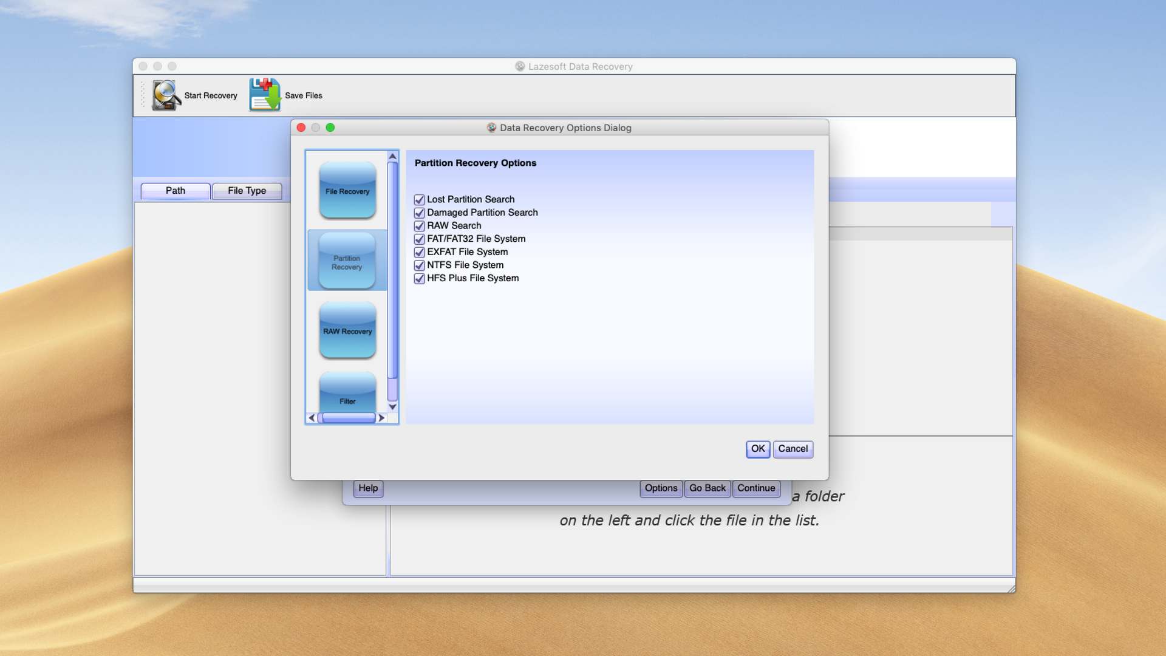The image size is (1166, 656).
Task: Click the green zoom button of options dialog
Action: 330,128
